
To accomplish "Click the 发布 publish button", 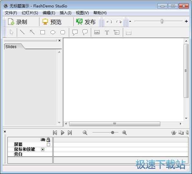I will pyautogui.click(x=86, y=22).
